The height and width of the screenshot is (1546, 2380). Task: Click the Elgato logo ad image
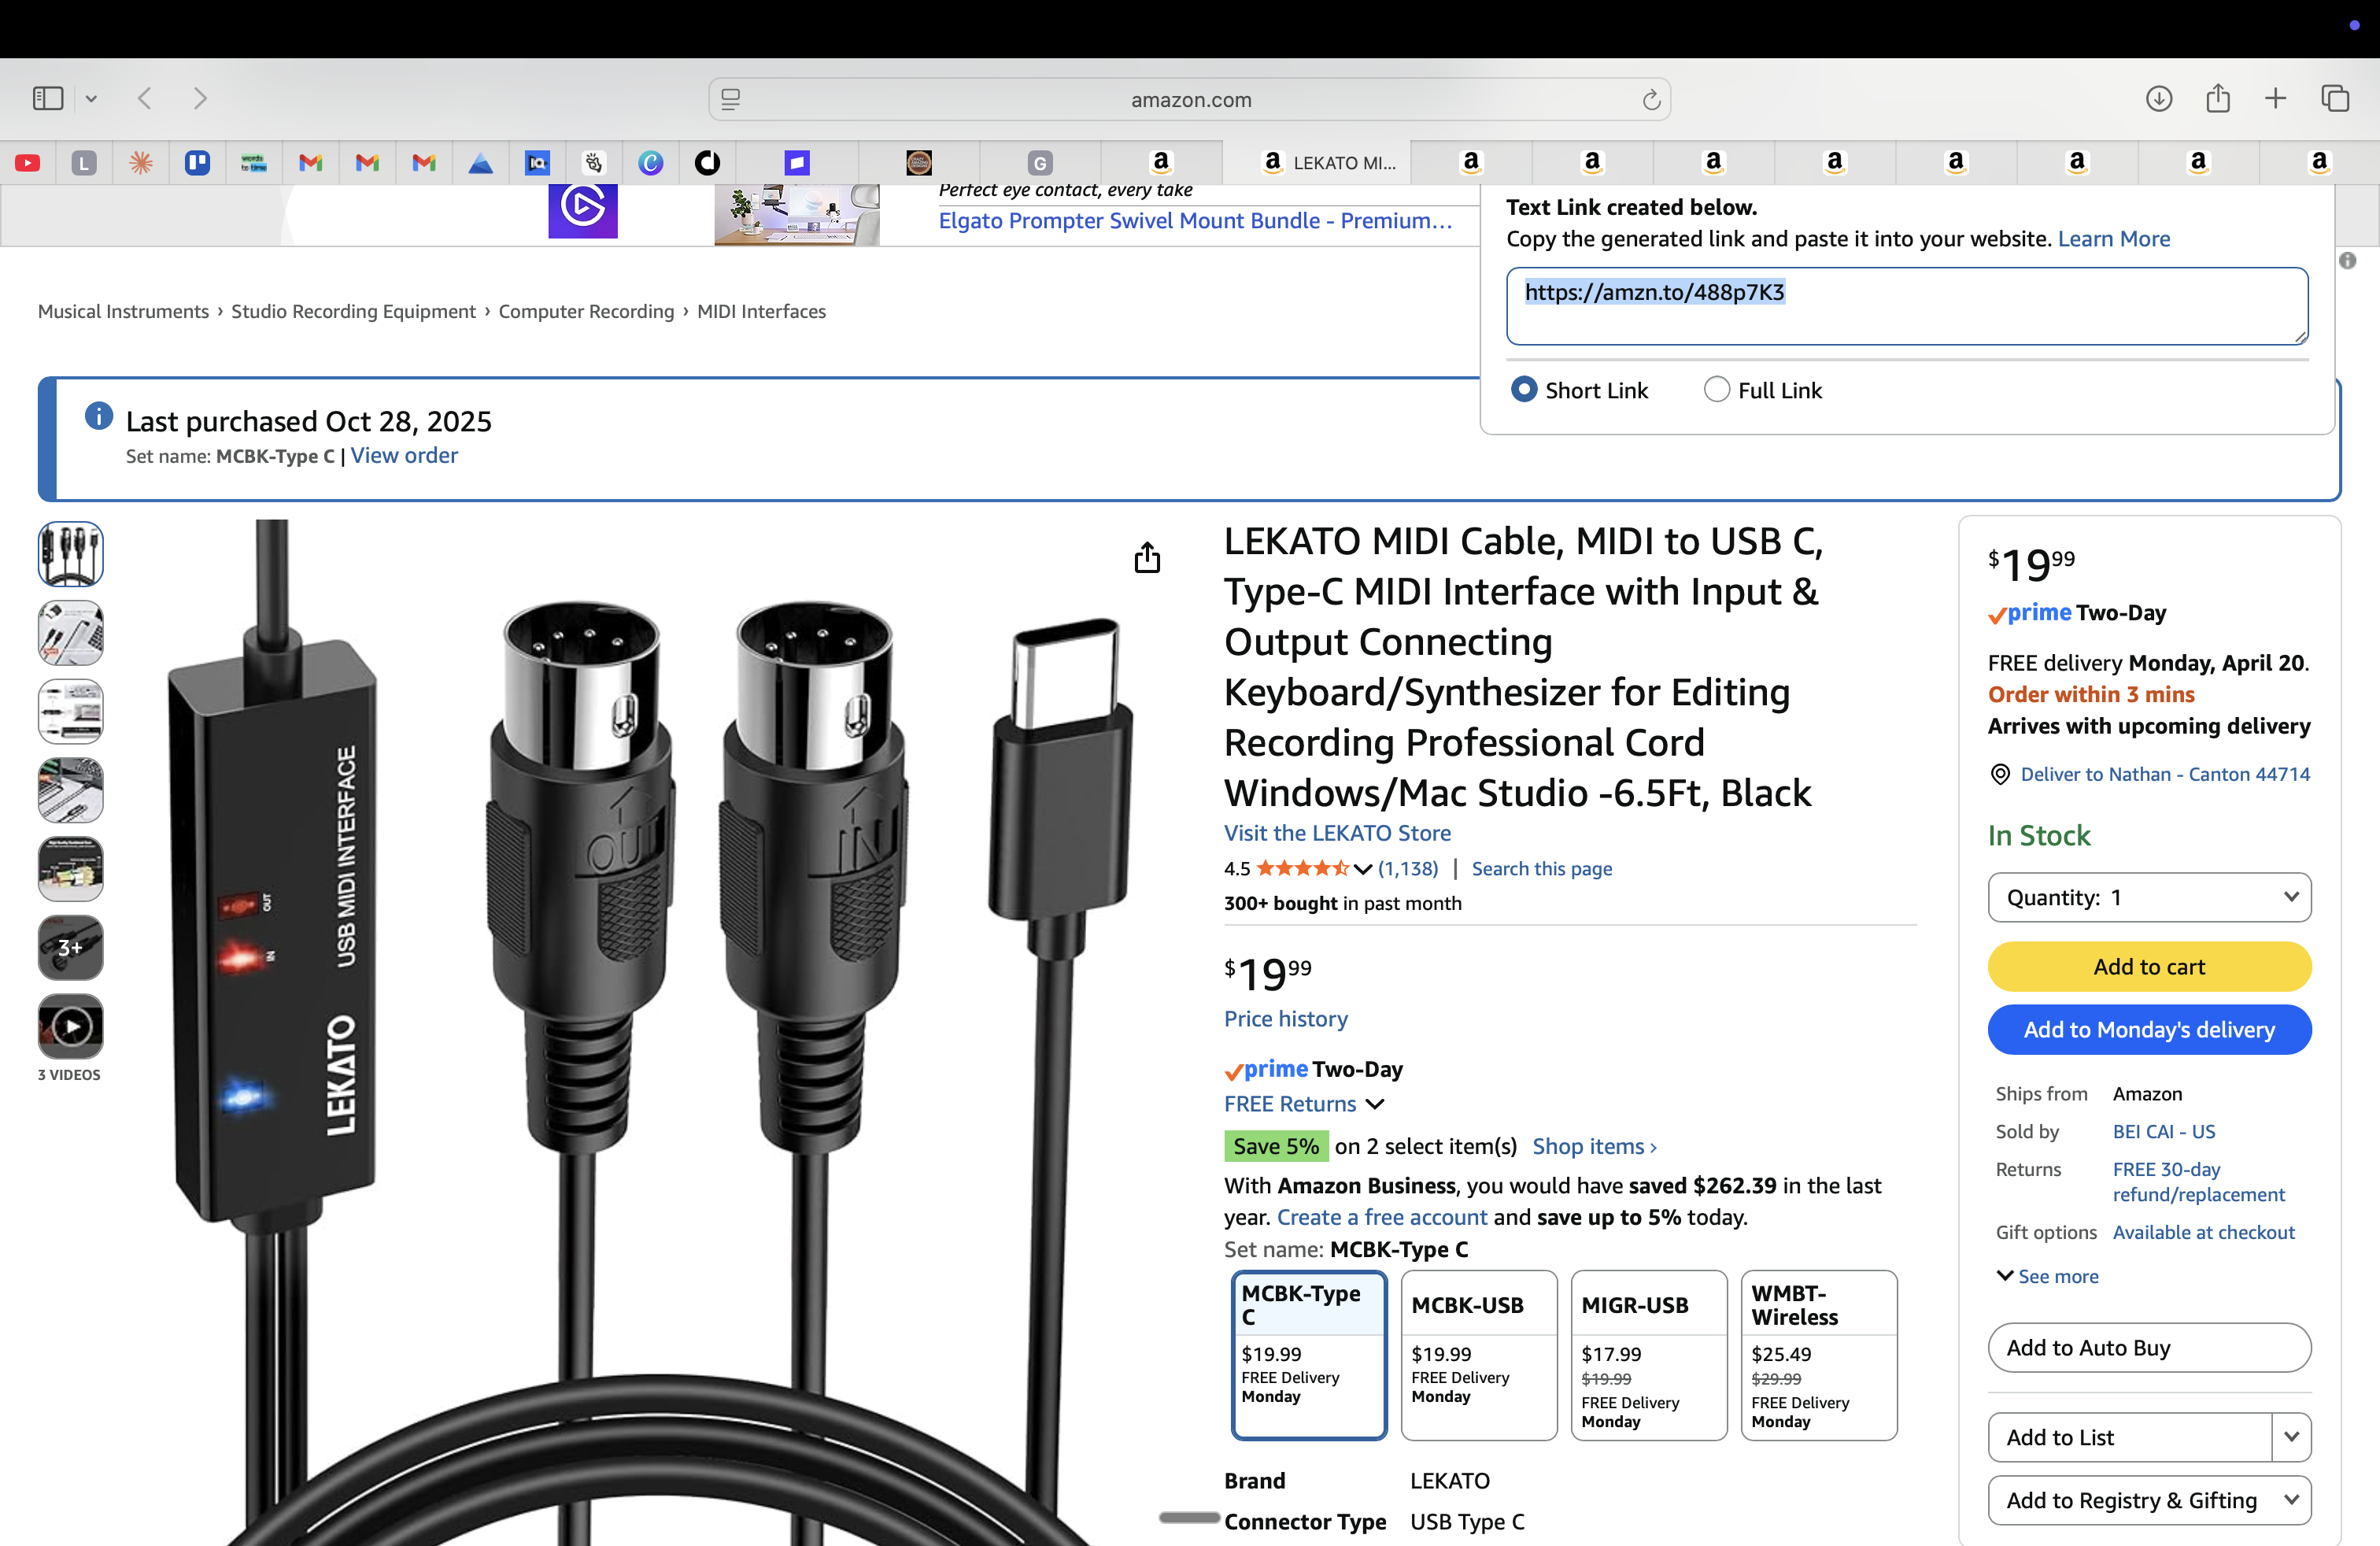(583, 211)
